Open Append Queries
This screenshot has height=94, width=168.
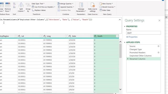tap(66, 7)
